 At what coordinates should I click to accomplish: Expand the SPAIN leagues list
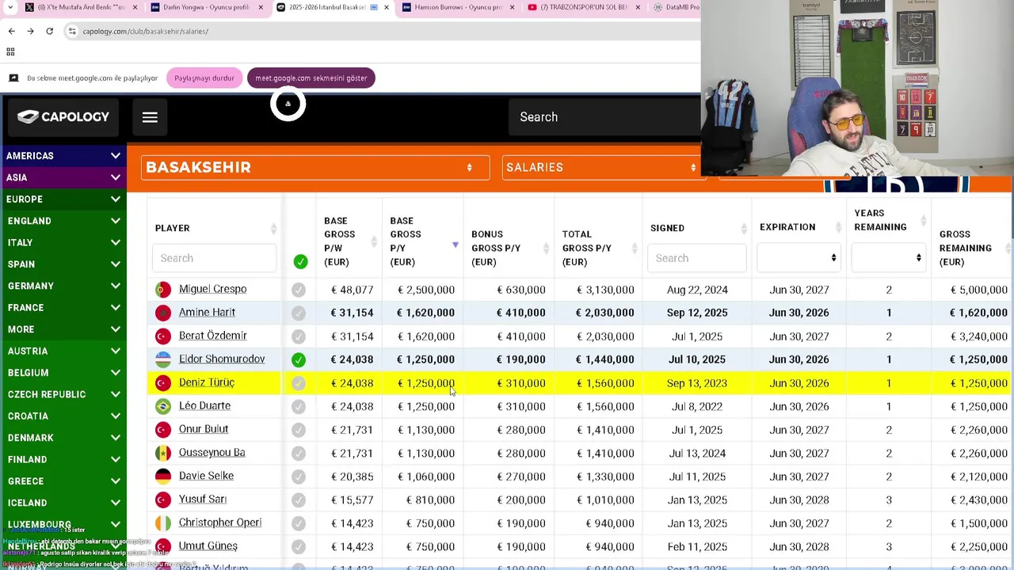[x=63, y=264]
